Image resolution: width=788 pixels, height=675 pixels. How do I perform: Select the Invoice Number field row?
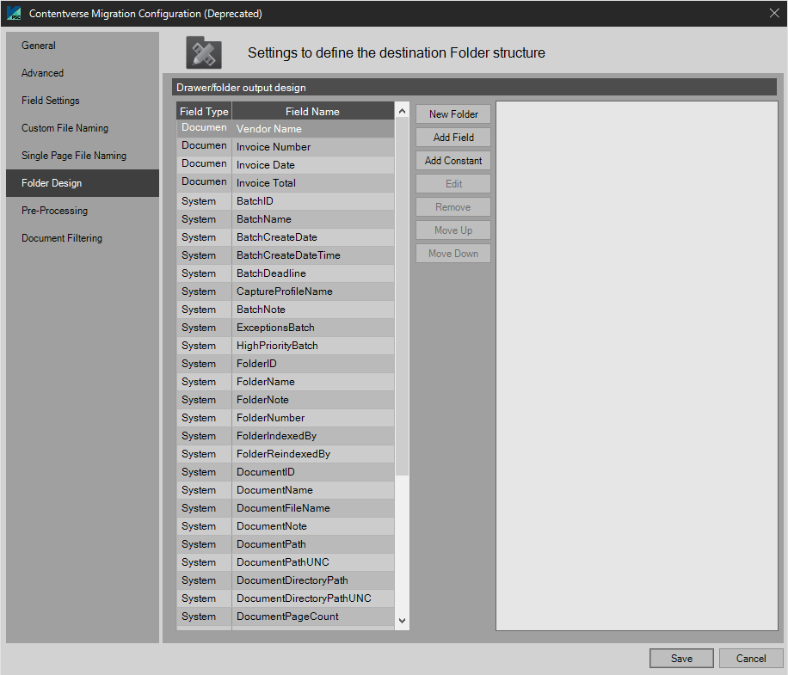tap(285, 147)
